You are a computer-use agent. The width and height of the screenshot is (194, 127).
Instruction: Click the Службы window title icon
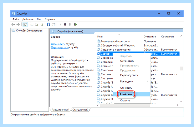(14, 13)
